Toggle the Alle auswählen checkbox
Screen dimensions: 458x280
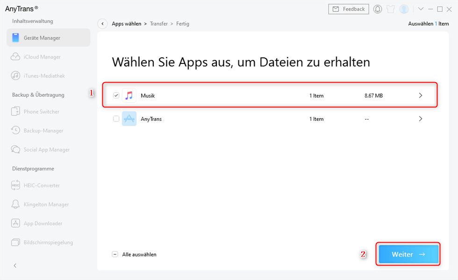[115, 254]
